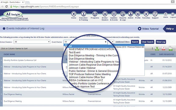Sort by EVENT NAME column header
The image size is (176, 110).
pos(9,54)
